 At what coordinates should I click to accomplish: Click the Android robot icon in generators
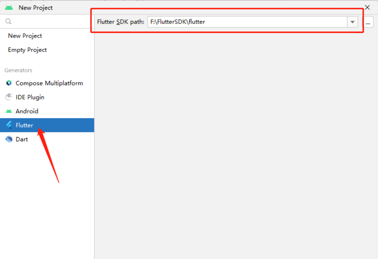9,111
